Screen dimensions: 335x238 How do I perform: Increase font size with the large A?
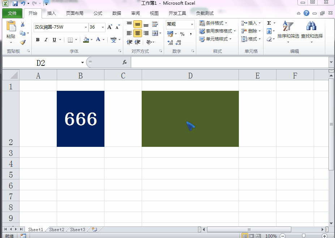click(109, 27)
